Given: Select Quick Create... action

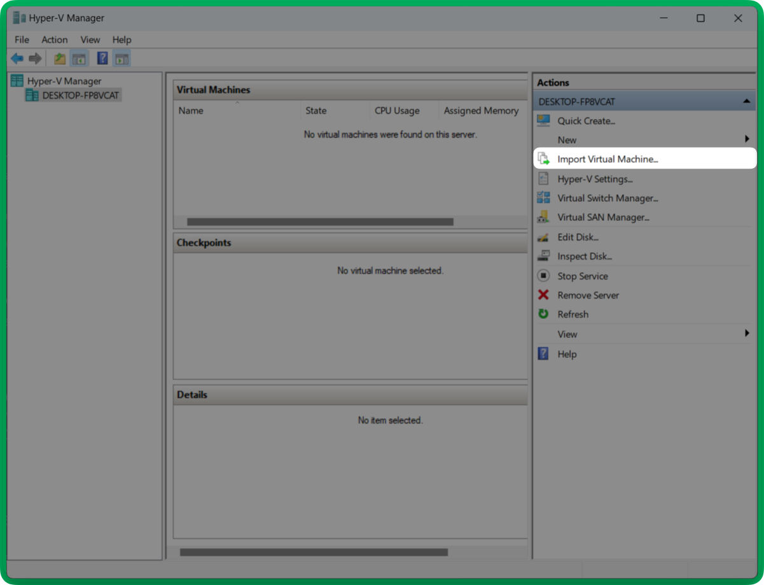Looking at the screenshot, I should (x=587, y=121).
